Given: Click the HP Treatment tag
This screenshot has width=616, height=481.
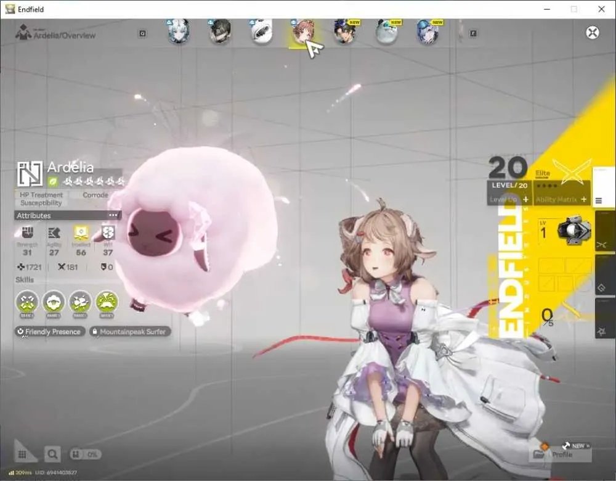Looking at the screenshot, I should coord(41,195).
